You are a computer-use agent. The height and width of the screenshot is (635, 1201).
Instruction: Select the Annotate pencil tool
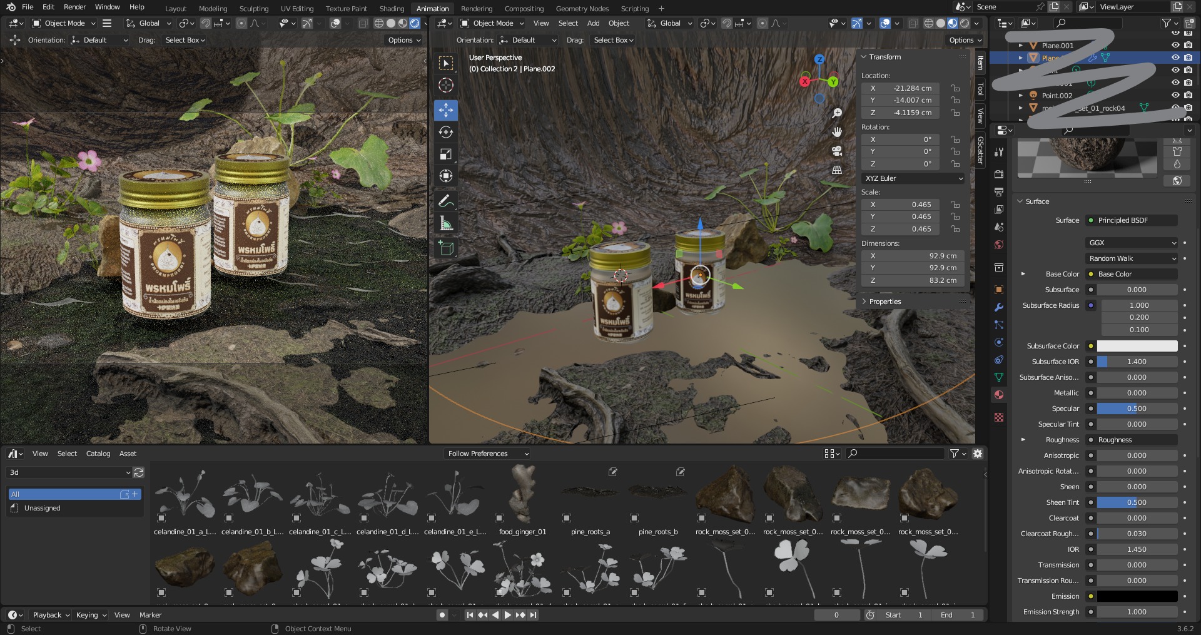tap(445, 201)
